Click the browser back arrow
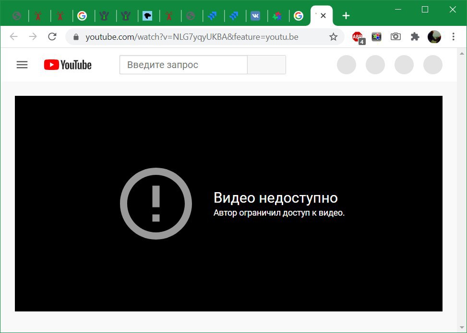The image size is (467, 333). pyautogui.click(x=14, y=36)
